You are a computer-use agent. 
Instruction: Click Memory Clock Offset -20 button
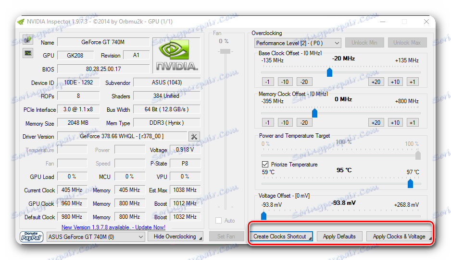304,122
